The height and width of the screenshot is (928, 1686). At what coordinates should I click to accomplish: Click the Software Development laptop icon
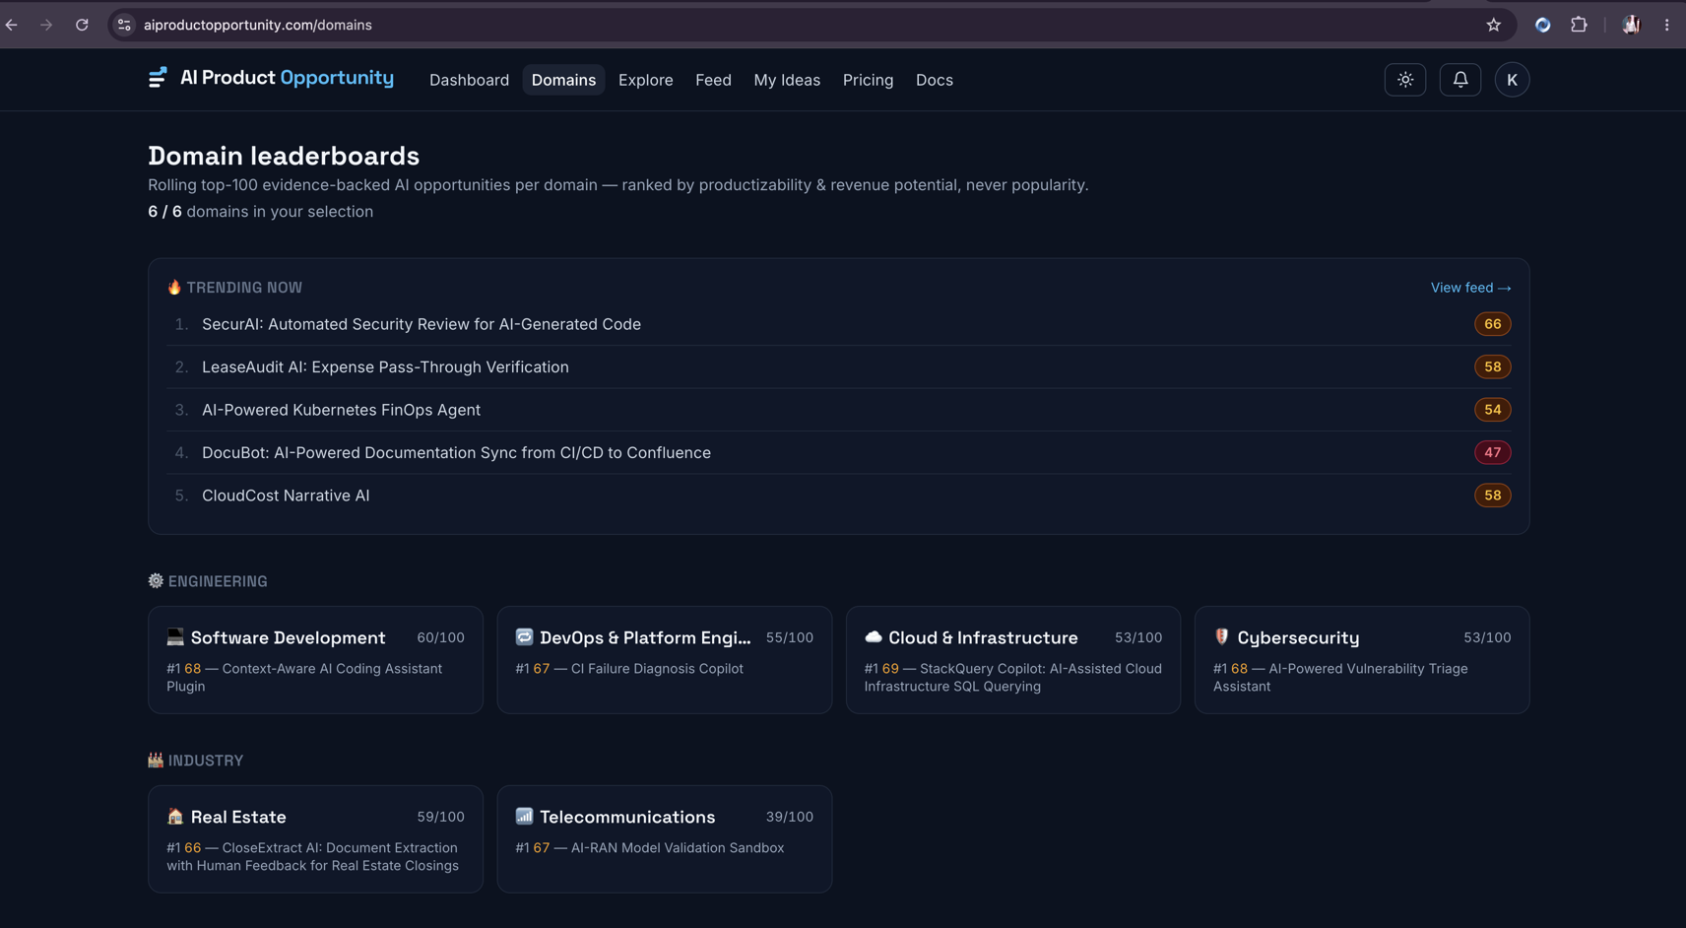tap(175, 636)
